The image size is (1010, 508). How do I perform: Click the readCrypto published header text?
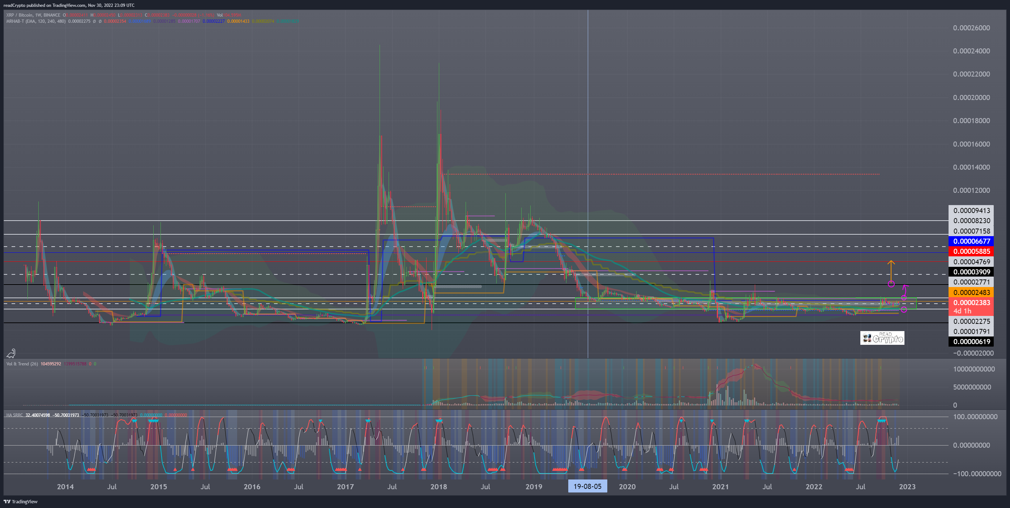69,5
